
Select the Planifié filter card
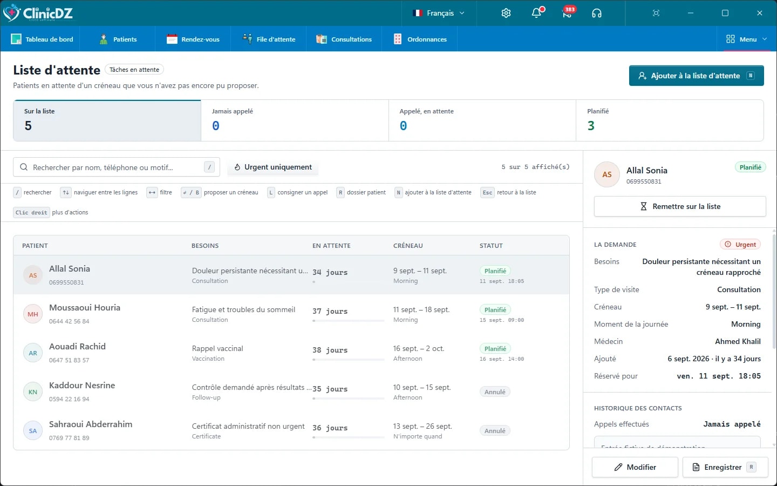pos(670,120)
